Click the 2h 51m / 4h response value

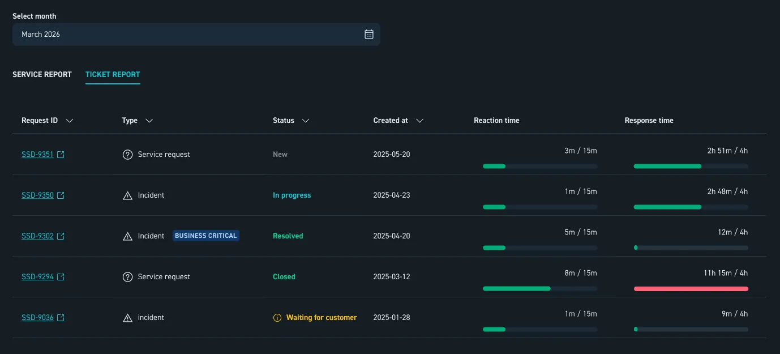coord(727,151)
